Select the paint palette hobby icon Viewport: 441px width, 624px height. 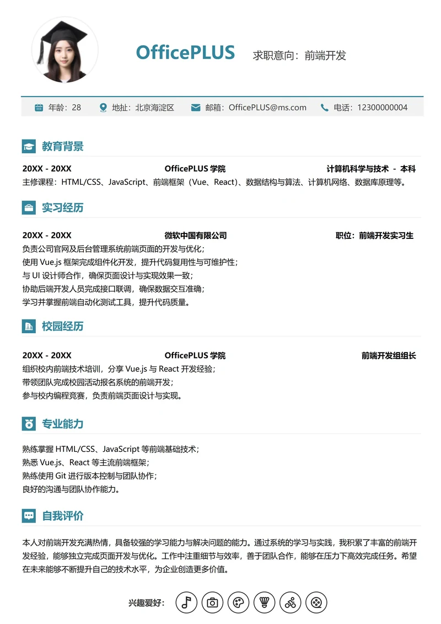238,602
